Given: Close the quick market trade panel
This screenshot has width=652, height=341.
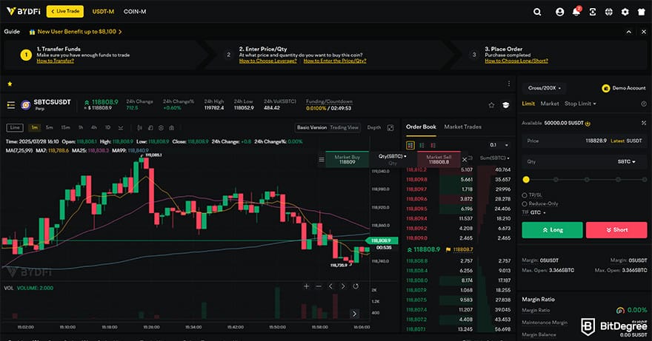Looking at the screenshot, I should coord(465,160).
